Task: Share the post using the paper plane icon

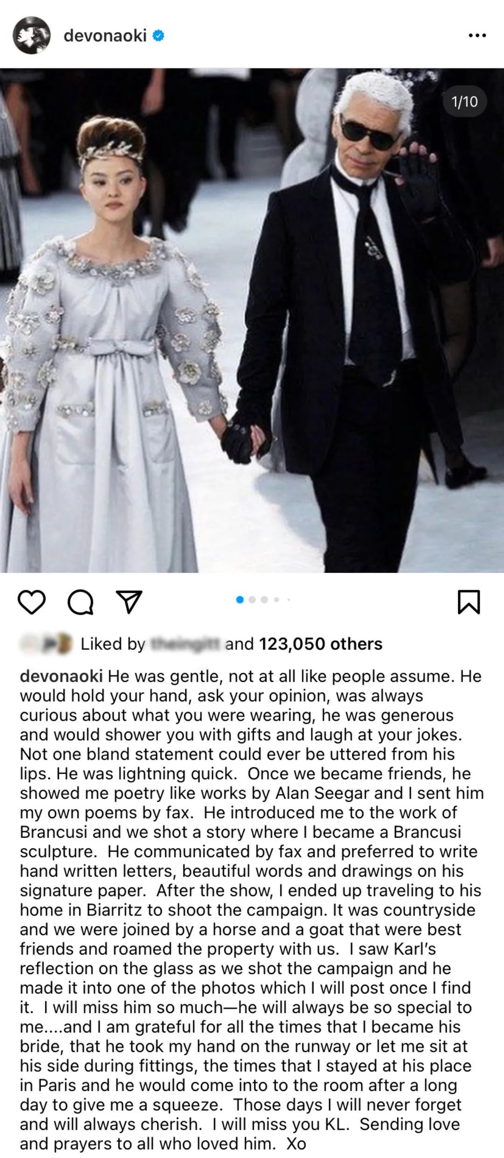Action: 129,601
